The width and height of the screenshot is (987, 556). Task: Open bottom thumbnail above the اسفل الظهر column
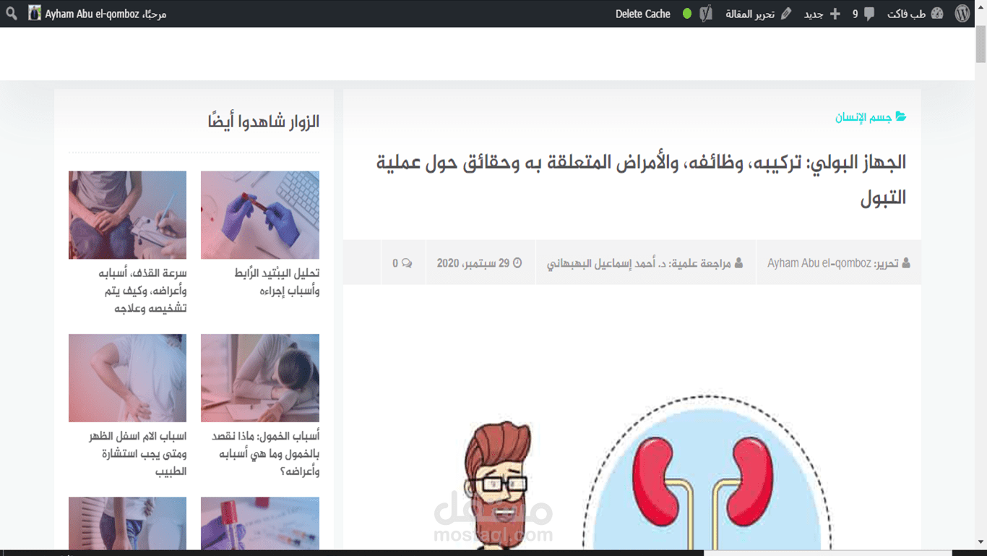click(127, 523)
